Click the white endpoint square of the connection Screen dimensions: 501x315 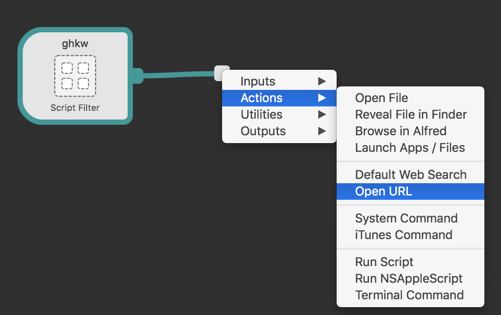(x=222, y=72)
